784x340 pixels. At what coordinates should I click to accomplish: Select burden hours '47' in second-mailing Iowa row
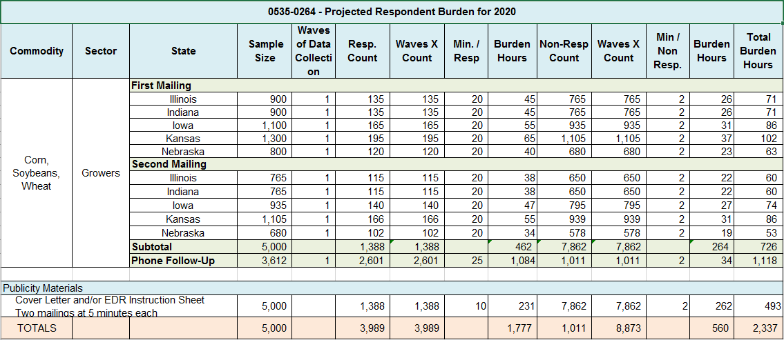[513, 206]
